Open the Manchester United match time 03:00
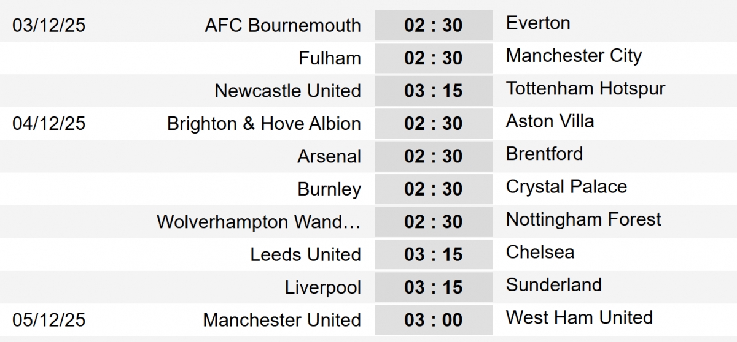 433,320
